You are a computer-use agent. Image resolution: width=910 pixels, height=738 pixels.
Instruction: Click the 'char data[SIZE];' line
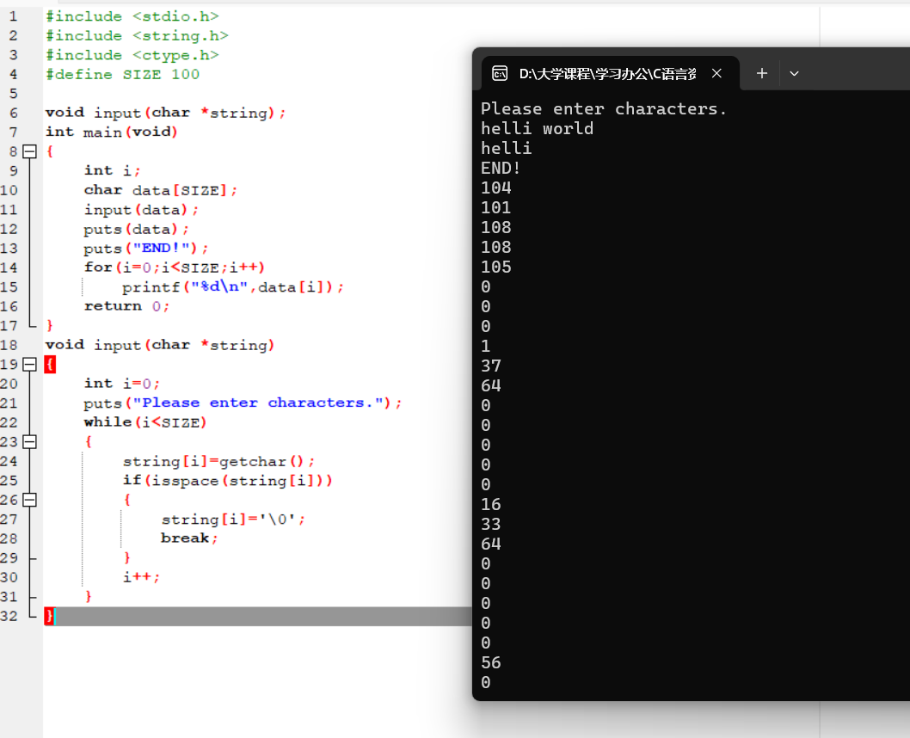(161, 190)
